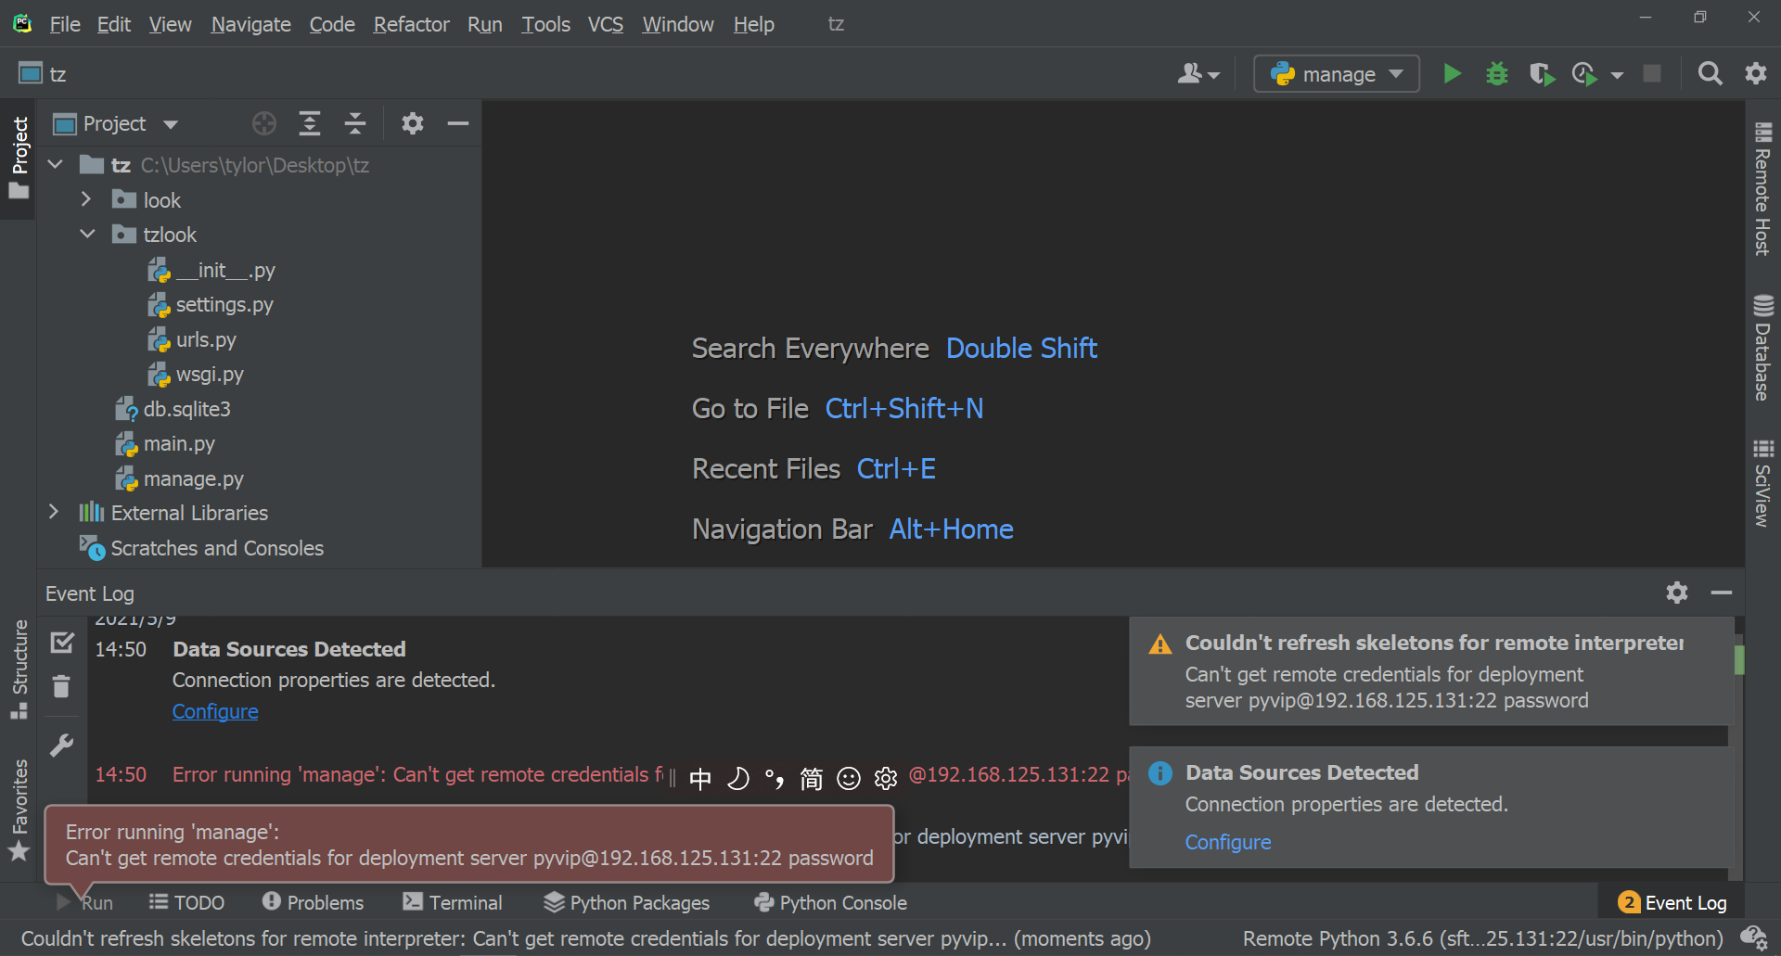This screenshot has height=956, width=1781.
Task: Click Configure link in Event Log
Action: pyautogui.click(x=215, y=711)
